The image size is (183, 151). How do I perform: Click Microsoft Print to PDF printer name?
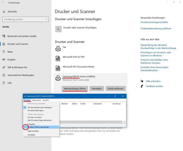(x=74, y=57)
